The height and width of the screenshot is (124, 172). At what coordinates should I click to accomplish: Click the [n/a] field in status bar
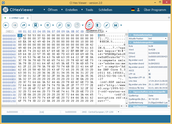tap(42, 112)
